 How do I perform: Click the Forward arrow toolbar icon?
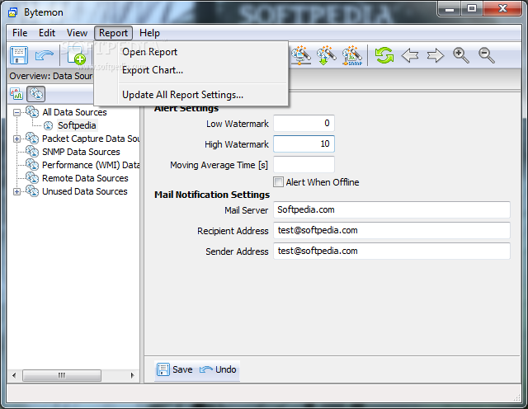(x=436, y=55)
